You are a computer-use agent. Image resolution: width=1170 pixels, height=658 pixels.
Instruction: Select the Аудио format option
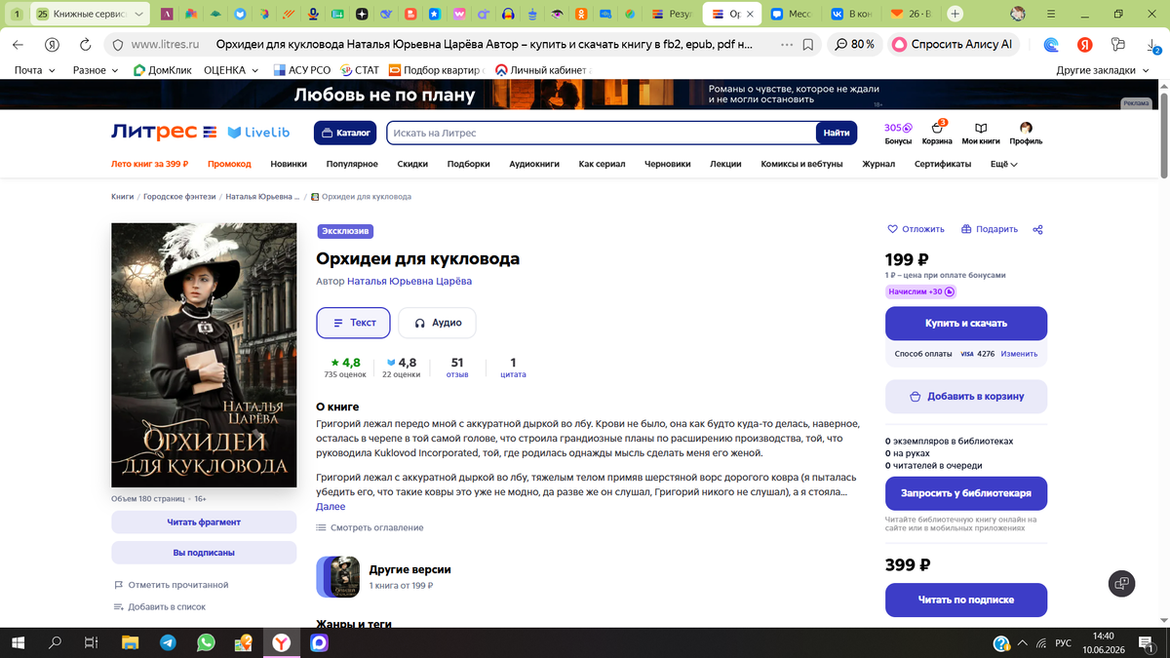(437, 323)
